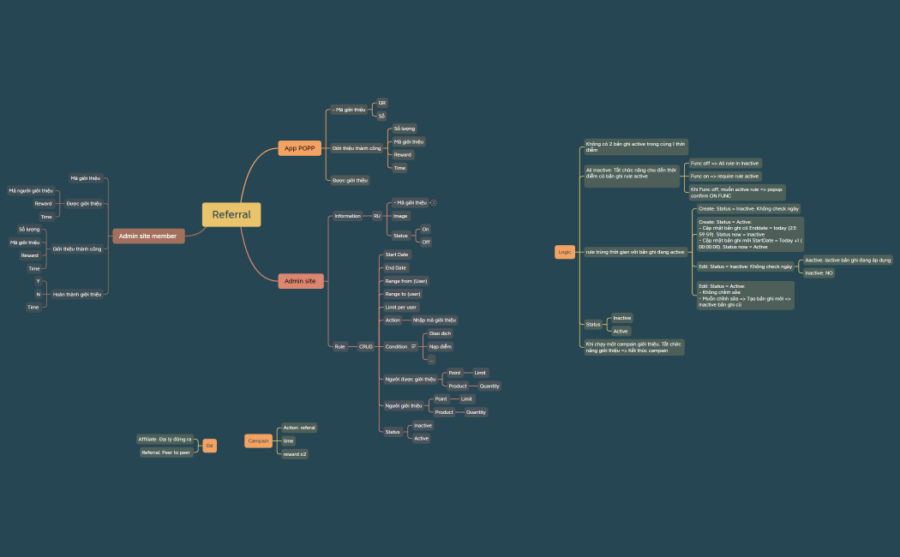The image size is (900, 557).
Task: Select the central Referral topic
Action: [231, 214]
